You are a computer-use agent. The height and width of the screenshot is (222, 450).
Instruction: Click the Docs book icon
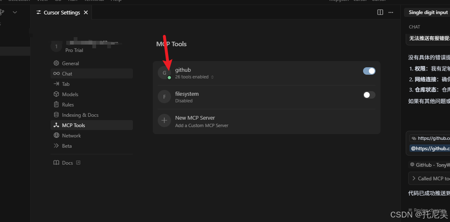(56, 163)
